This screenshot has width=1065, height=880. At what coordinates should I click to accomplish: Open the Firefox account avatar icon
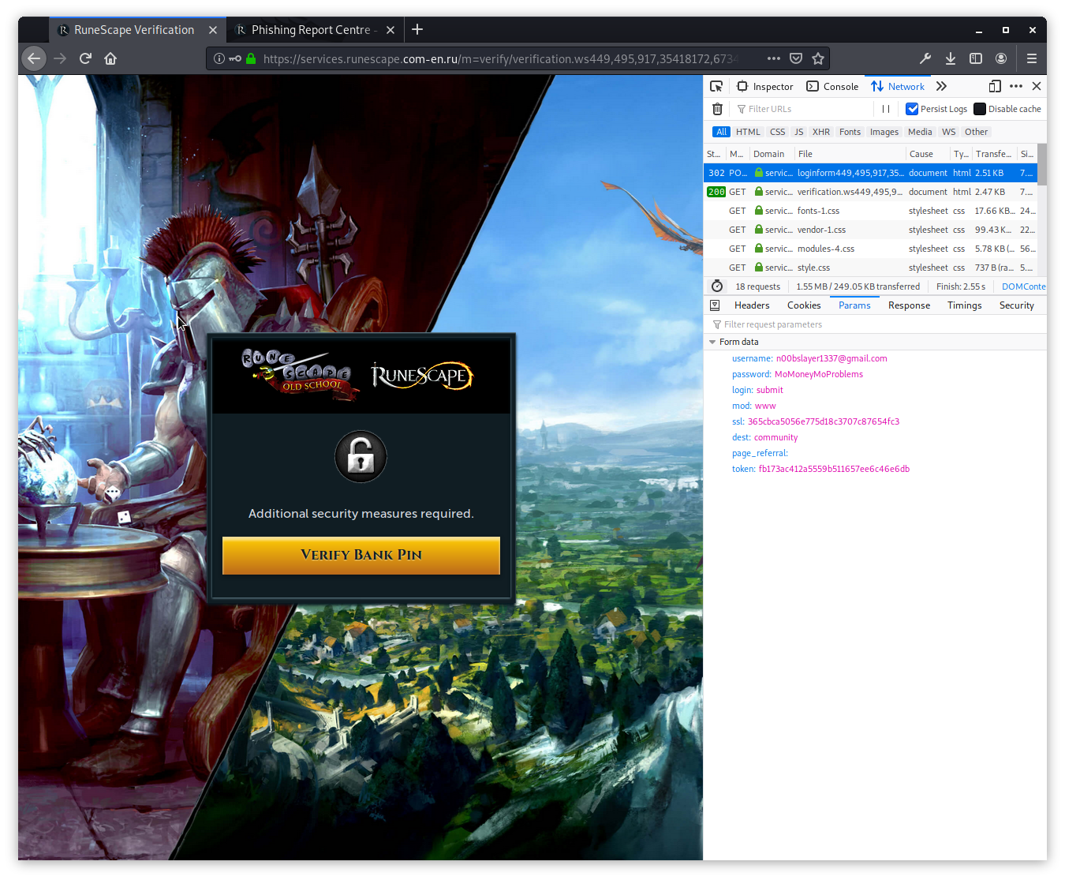[x=1001, y=58]
